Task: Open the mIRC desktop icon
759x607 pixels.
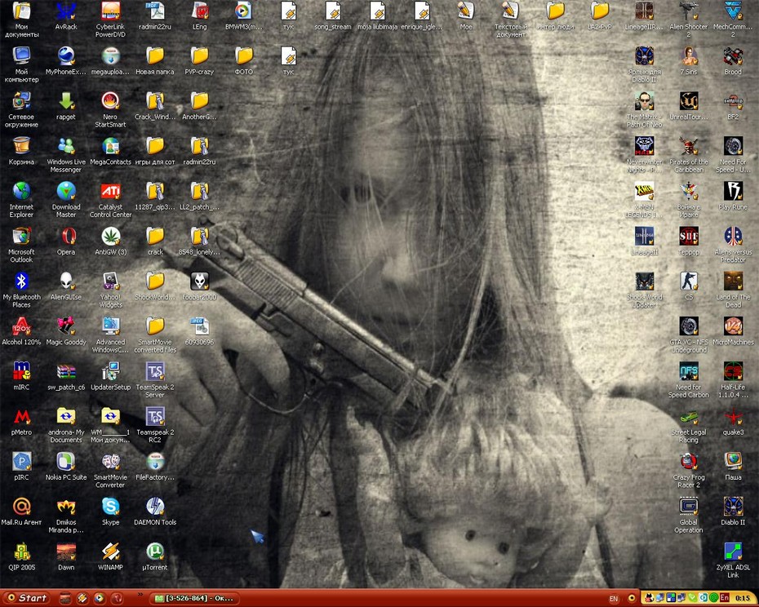Action: point(21,376)
